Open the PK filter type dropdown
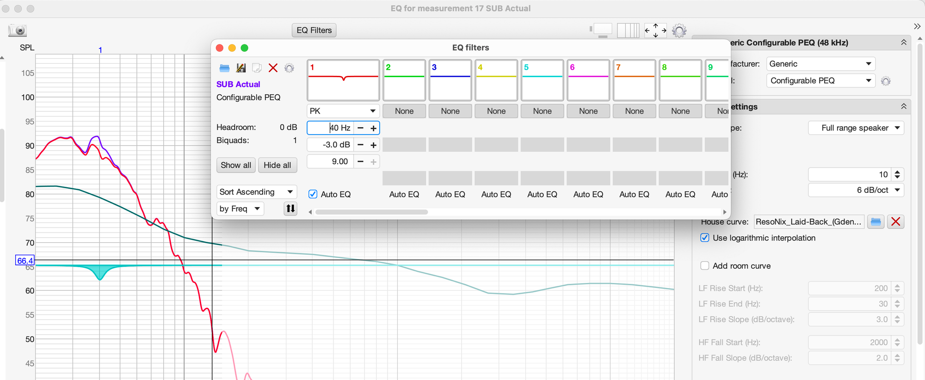The image size is (925, 380). [343, 111]
